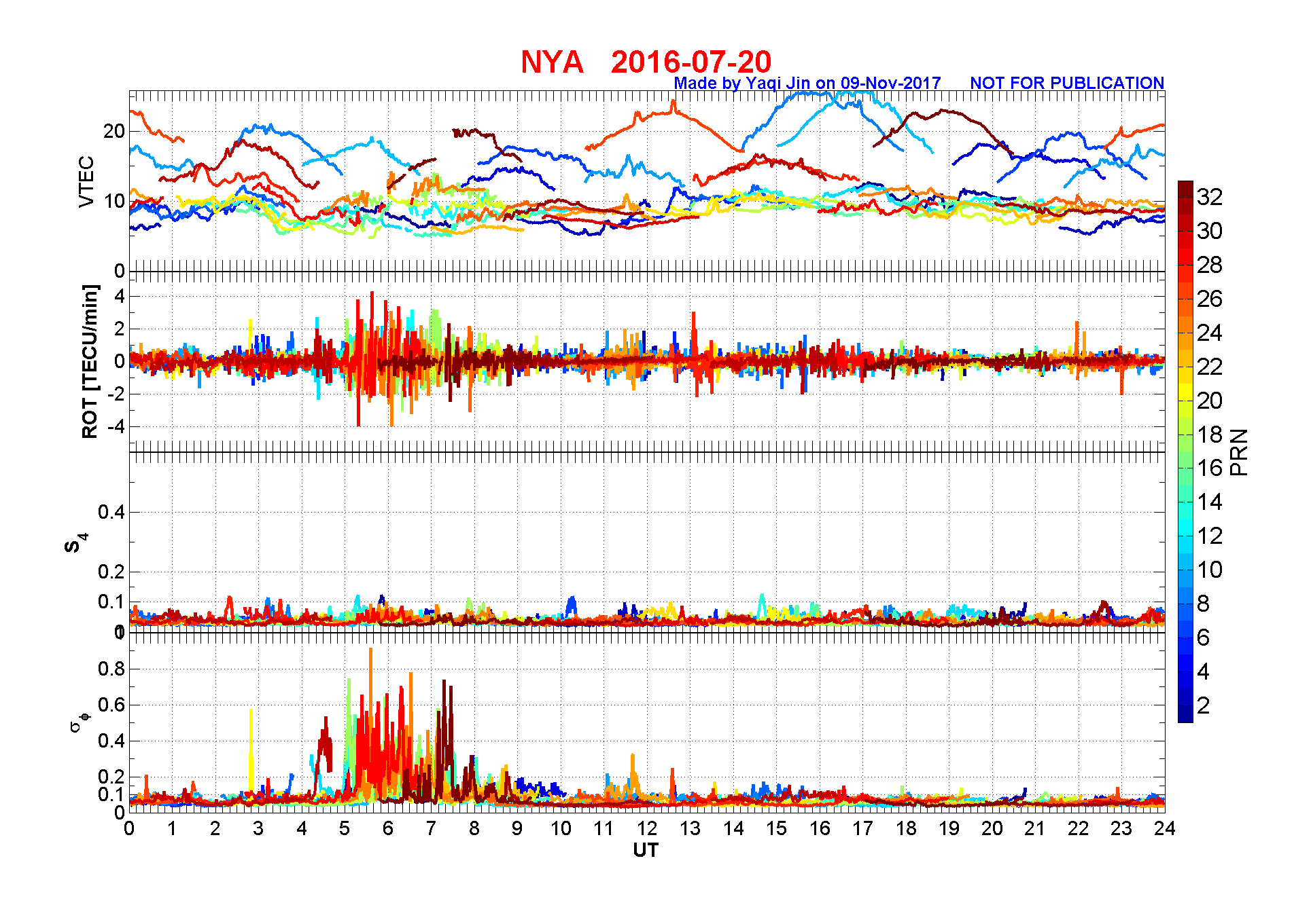
Task: Click the UT axis tick label 21
Action: (1035, 828)
